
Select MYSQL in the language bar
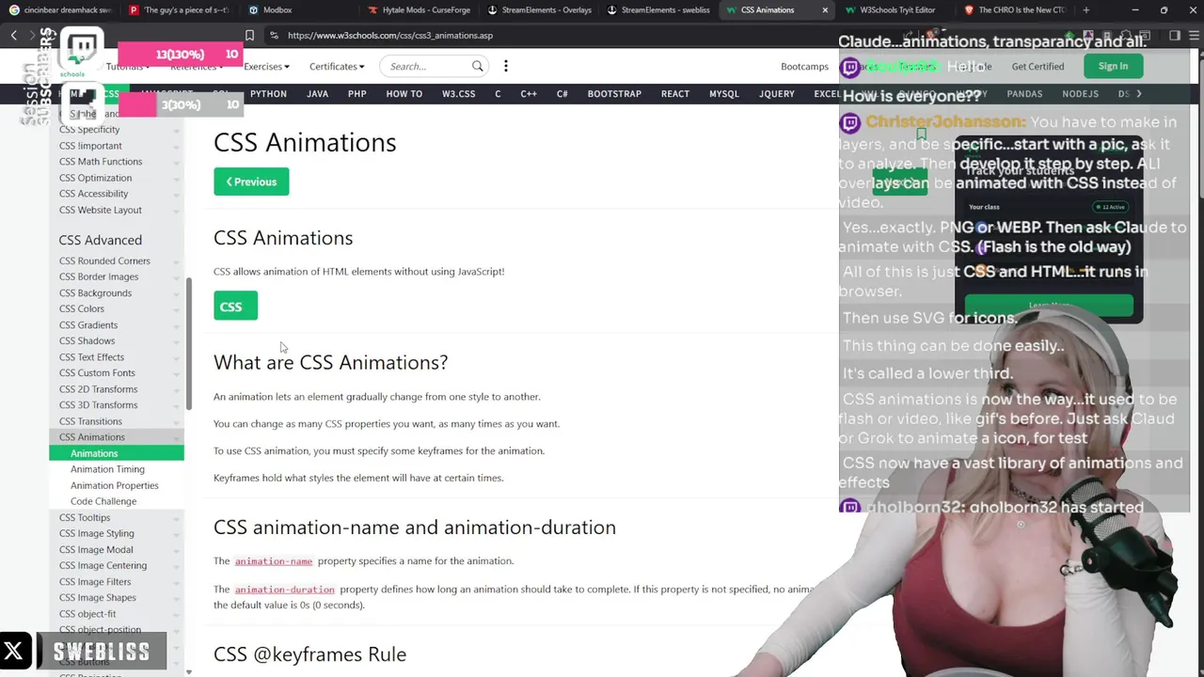(x=724, y=94)
